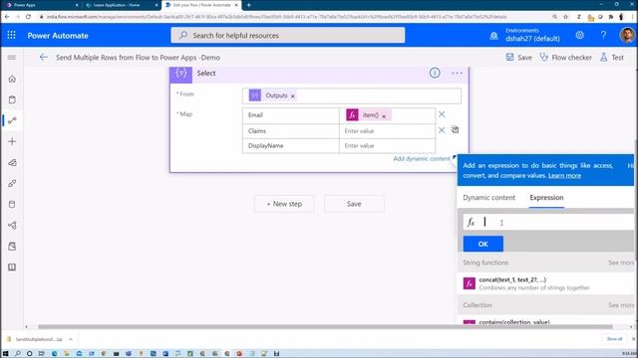Open the share-shaped Monitor icon in sidebar
This screenshot has width=638, height=358.
tap(12, 226)
